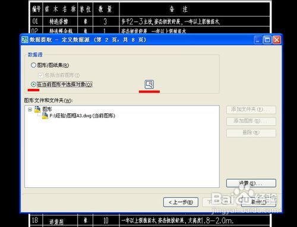Click the 删除(M) button
The width and height of the screenshot is (297, 227).
point(251,133)
